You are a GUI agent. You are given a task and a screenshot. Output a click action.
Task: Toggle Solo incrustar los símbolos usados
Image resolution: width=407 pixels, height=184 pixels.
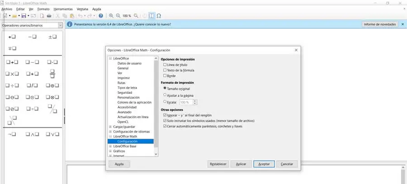(x=165, y=120)
